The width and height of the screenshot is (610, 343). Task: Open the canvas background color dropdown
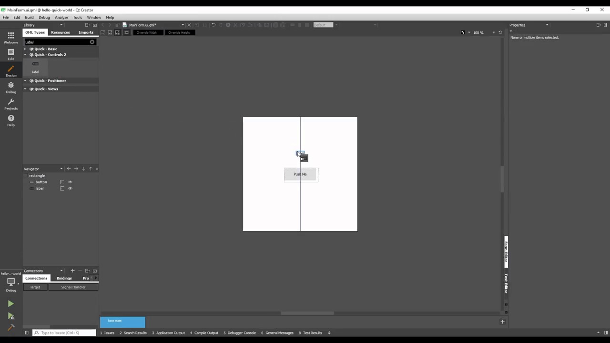pyautogui.click(x=469, y=32)
